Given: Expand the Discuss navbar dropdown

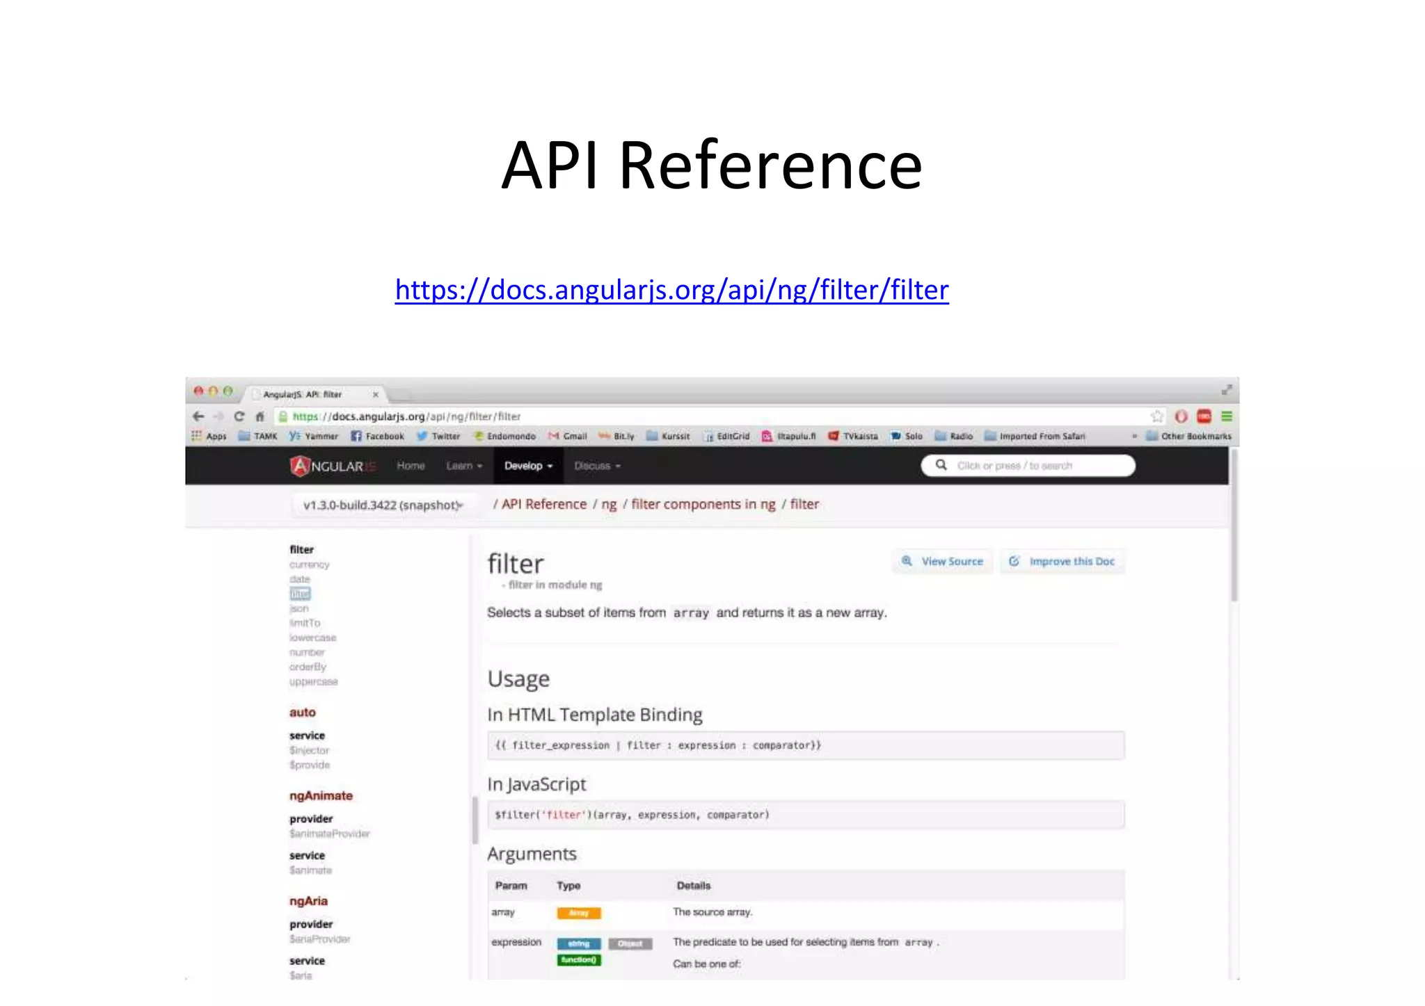Looking at the screenshot, I should click(597, 466).
